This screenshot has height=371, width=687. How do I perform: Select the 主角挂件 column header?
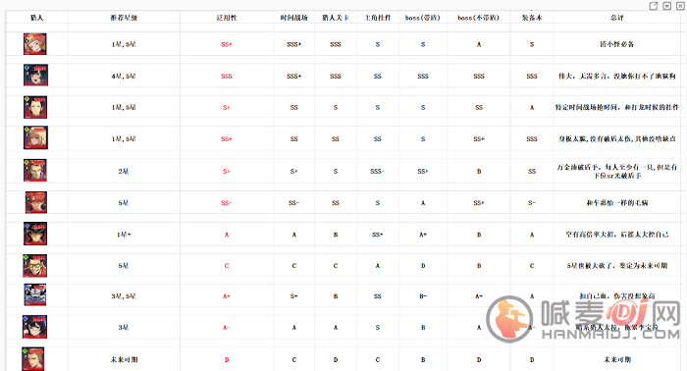(378, 18)
